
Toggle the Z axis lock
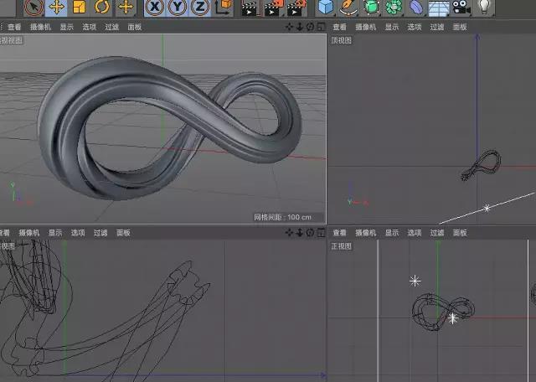tap(200, 7)
